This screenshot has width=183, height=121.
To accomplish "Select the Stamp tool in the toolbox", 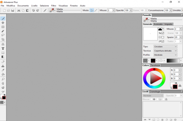I will tap(3, 66).
